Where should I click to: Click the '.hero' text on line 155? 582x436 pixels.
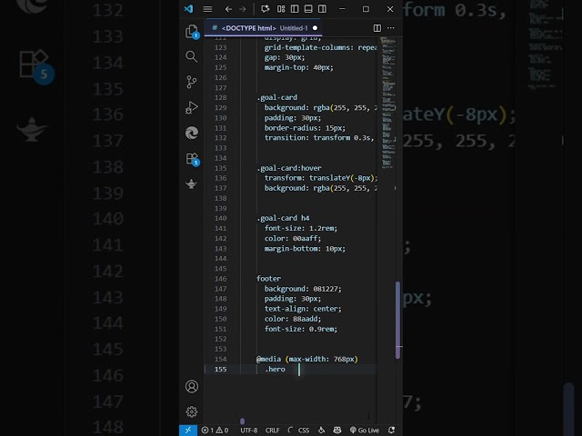275,370
